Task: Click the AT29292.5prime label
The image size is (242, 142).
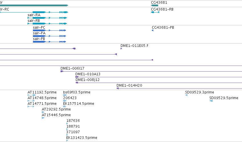Action: click(56, 109)
